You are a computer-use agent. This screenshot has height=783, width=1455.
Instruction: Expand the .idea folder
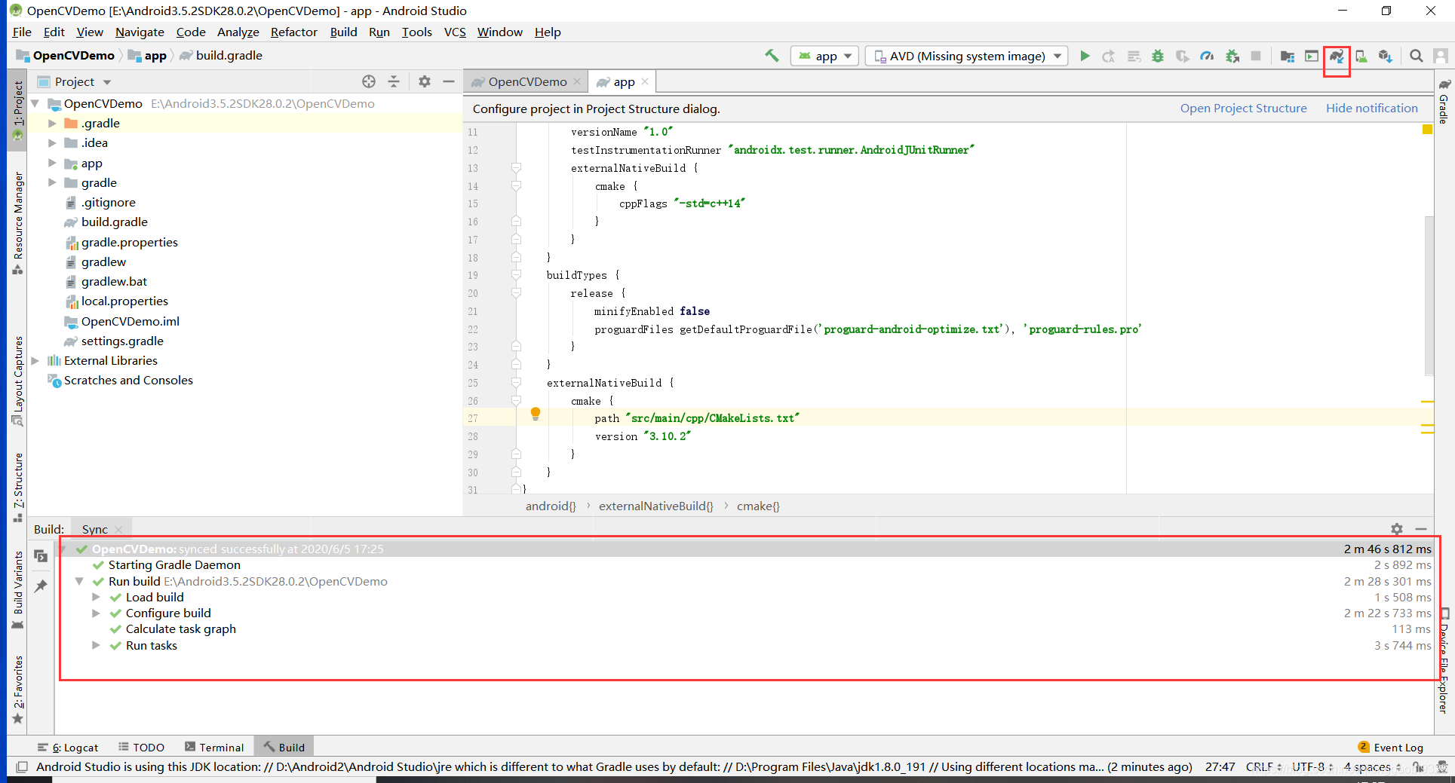pyautogui.click(x=52, y=142)
